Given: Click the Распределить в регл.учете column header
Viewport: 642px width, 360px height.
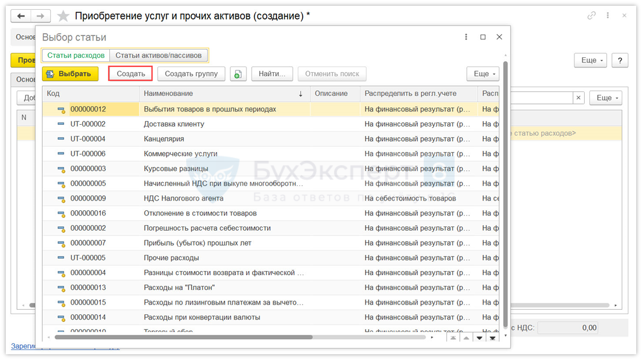Looking at the screenshot, I should point(418,94).
